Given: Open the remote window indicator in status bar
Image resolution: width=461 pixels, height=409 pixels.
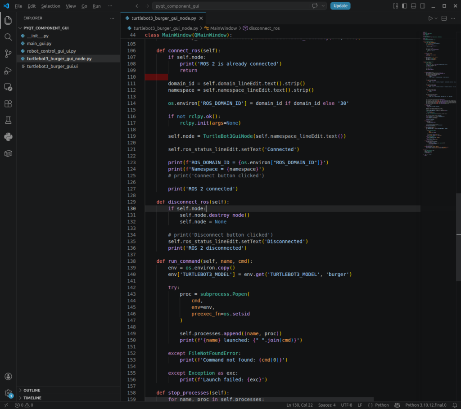Looking at the screenshot, I should point(6,405).
